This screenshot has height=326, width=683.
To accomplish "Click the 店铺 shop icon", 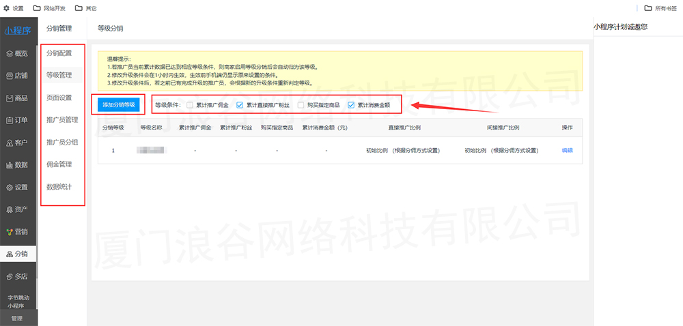I will coord(9,76).
